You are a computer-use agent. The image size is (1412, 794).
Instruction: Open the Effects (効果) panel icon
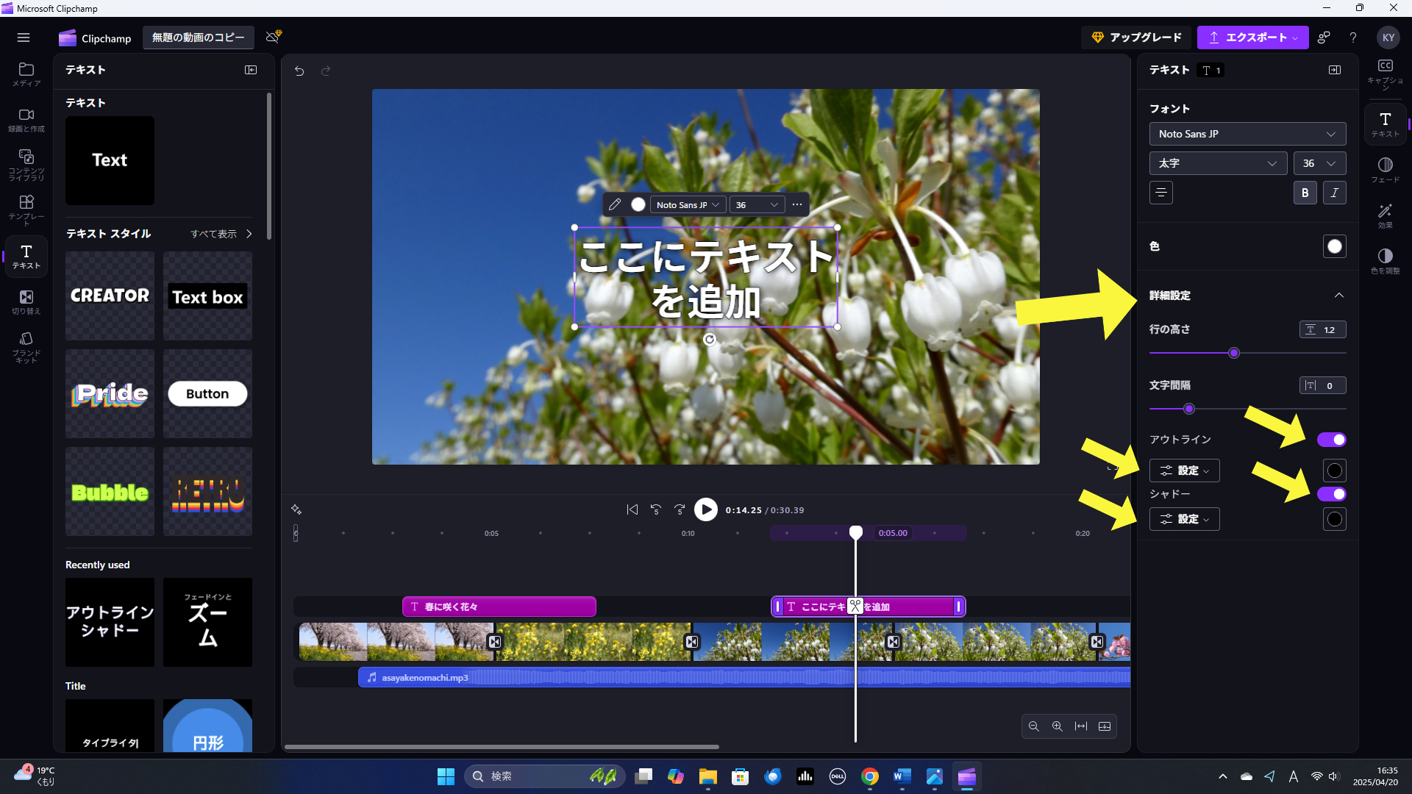1386,215
